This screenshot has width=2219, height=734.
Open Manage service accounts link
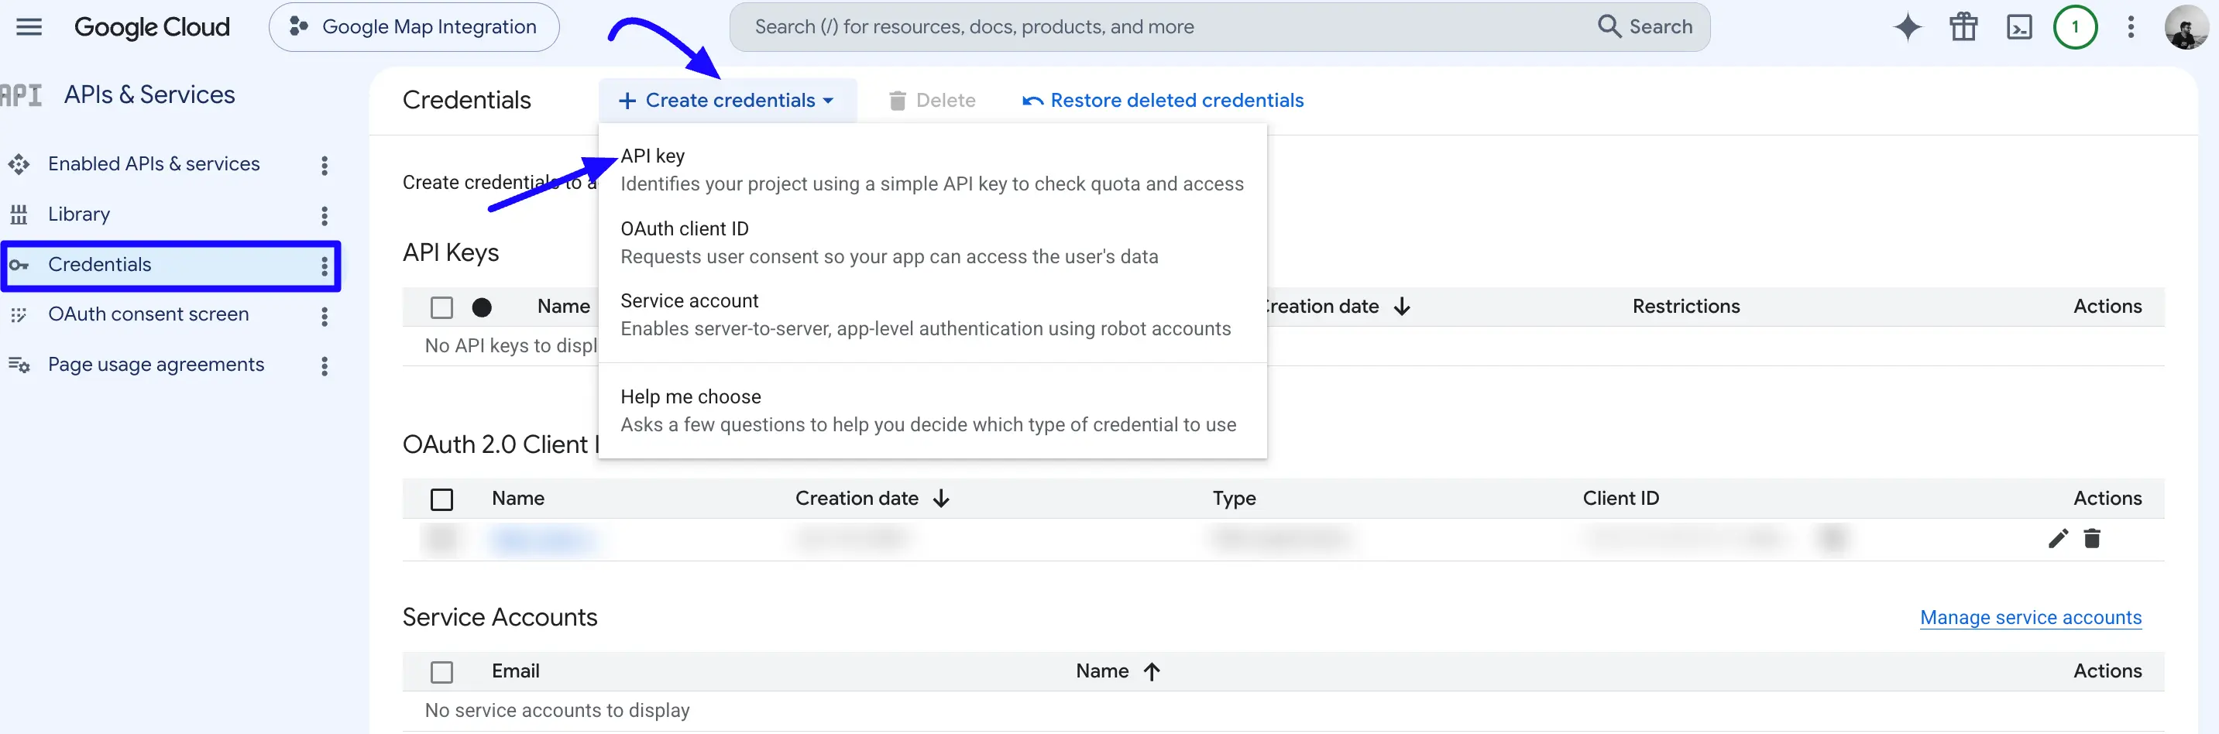[x=2030, y=618]
